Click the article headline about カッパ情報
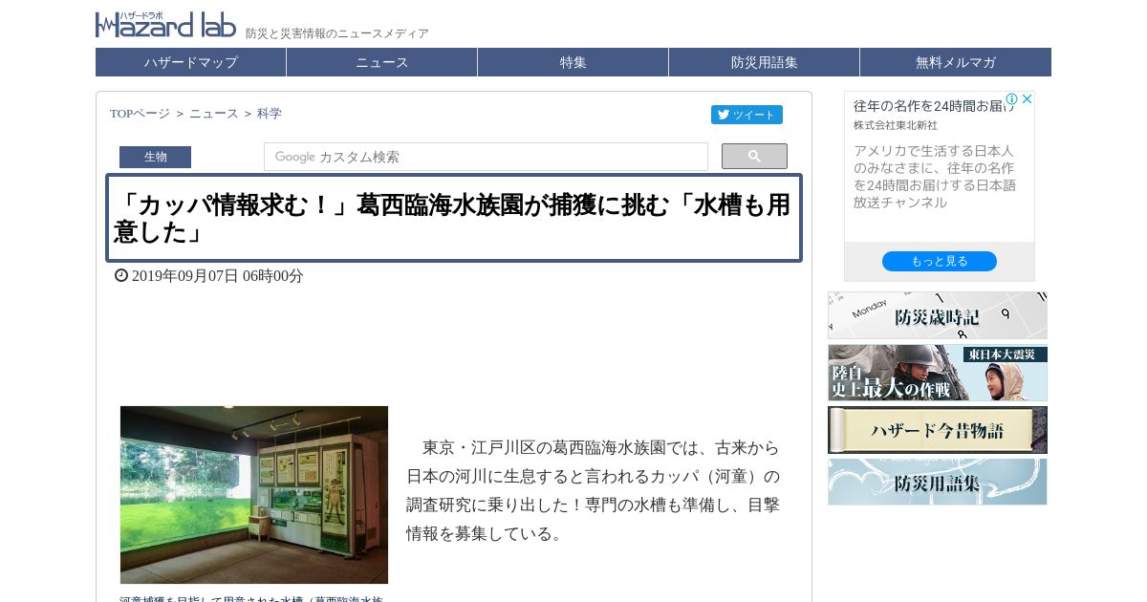 click(453, 218)
